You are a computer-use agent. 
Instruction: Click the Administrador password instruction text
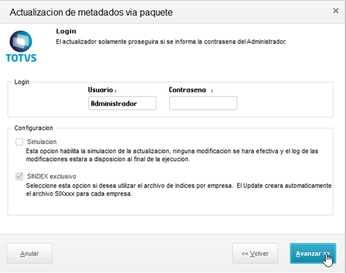(x=171, y=42)
